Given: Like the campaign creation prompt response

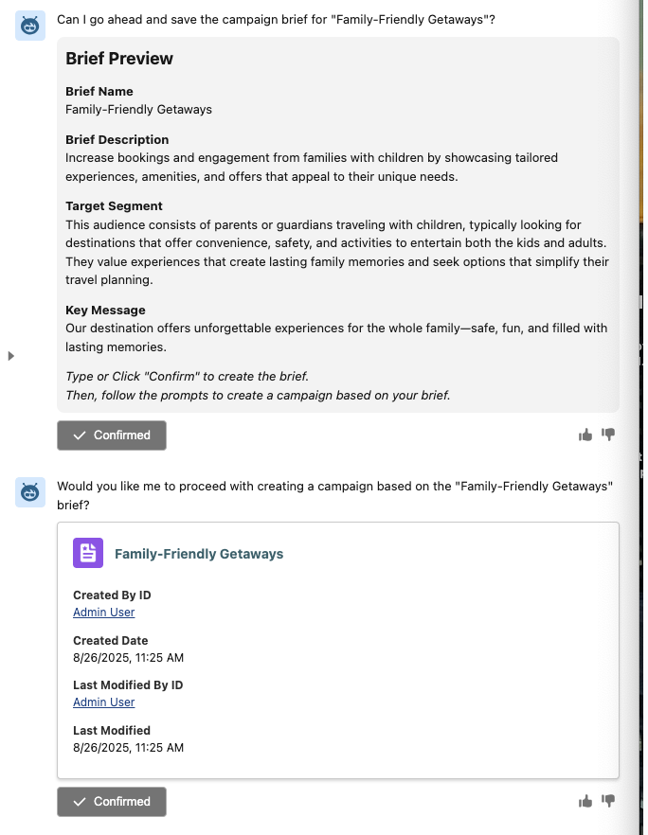Looking at the screenshot, I should pyautogui.click(x=585, y=801).
